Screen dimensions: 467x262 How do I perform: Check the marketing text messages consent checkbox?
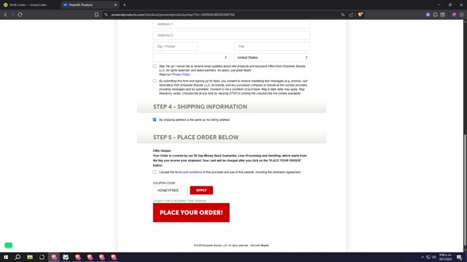pos(155,81)
